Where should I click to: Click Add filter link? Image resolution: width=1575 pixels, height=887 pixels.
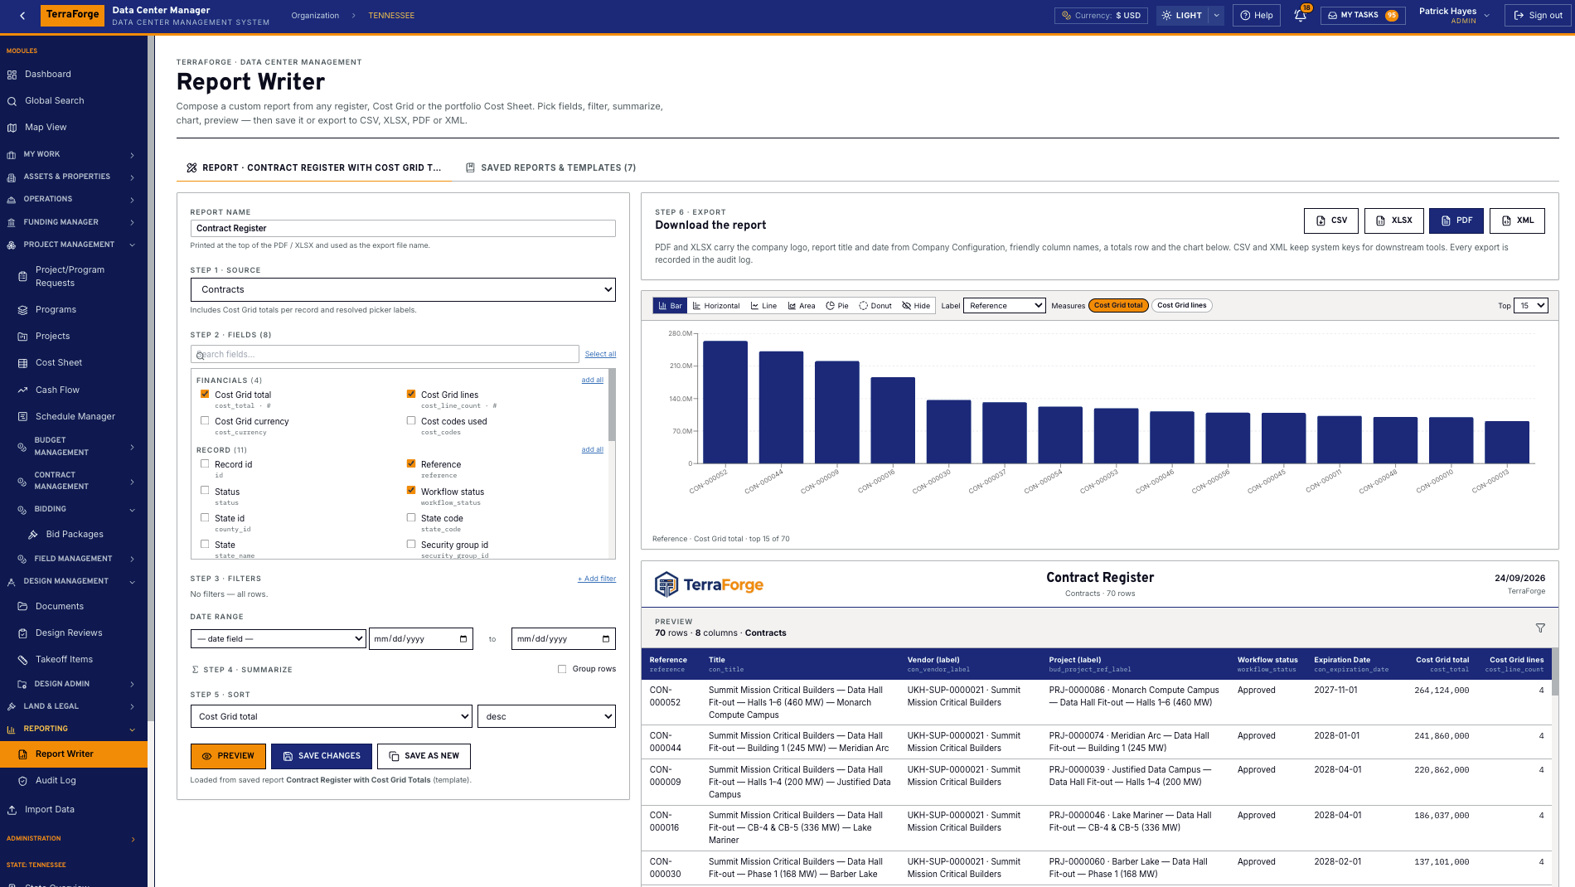(597, 579)
